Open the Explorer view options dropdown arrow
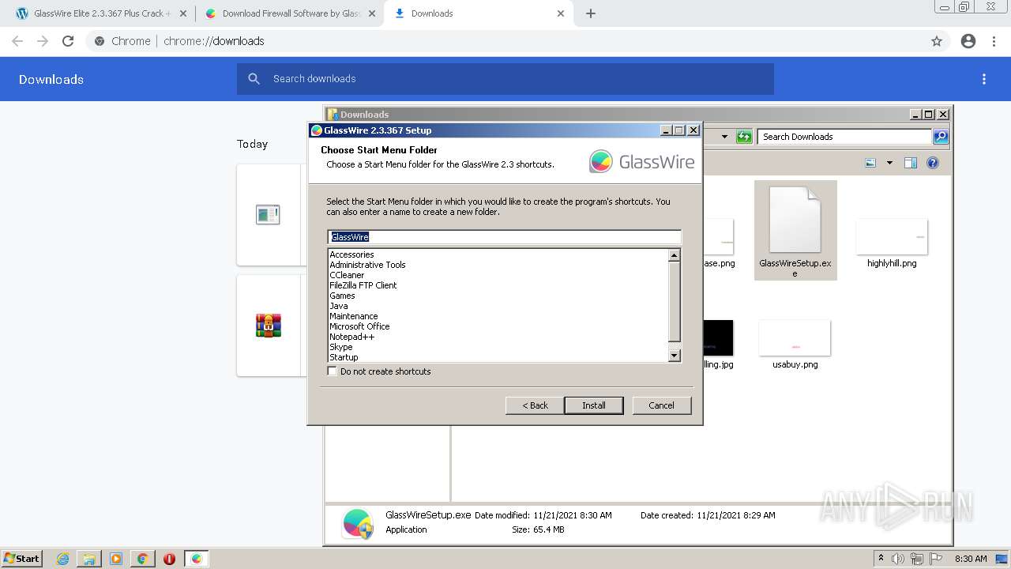The width and height of the screenshot is (1011, 569). pos(889,163)
